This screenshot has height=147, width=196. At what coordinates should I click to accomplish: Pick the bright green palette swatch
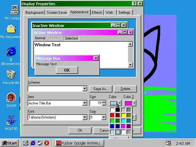point(112,121)
